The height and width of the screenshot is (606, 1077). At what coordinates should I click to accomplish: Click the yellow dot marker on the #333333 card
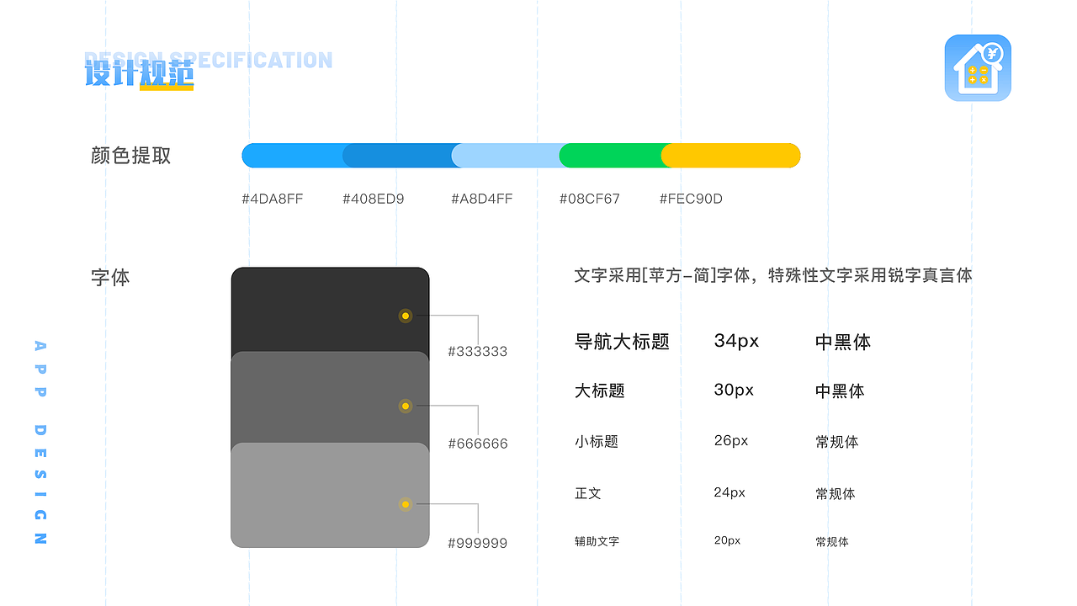coord(406,316)
